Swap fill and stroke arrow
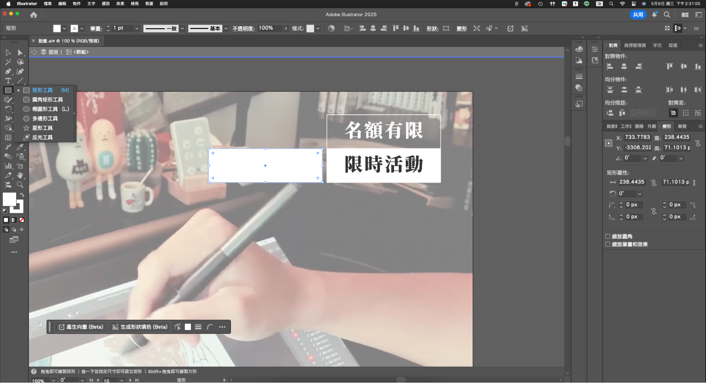This screenshot has height=383, width=706. pos(22,195)
